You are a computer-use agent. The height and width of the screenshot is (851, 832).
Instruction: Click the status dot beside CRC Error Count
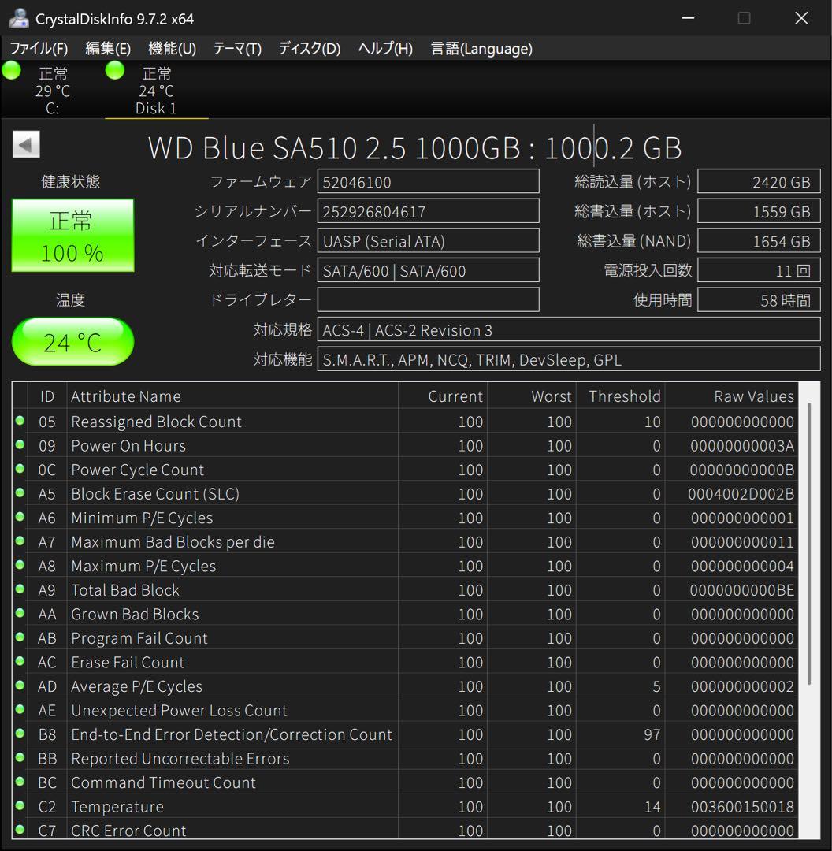(20, 831)
